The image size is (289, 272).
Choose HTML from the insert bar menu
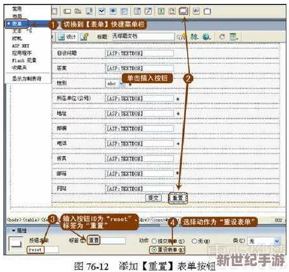pos(17,39)
